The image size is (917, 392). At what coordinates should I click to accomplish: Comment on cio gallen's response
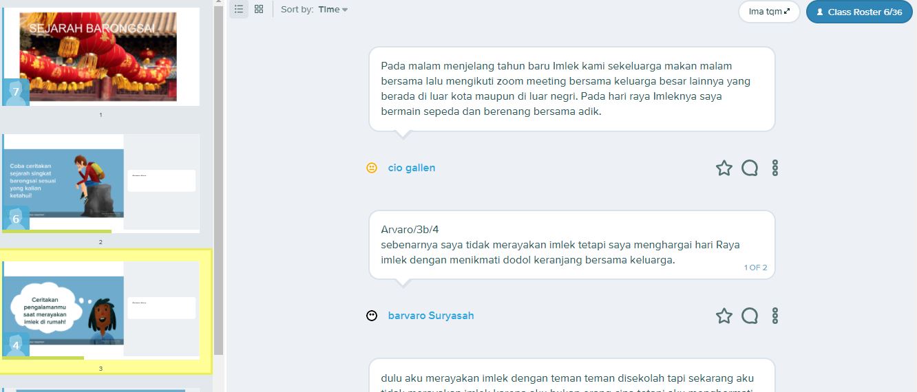point(750,168)
